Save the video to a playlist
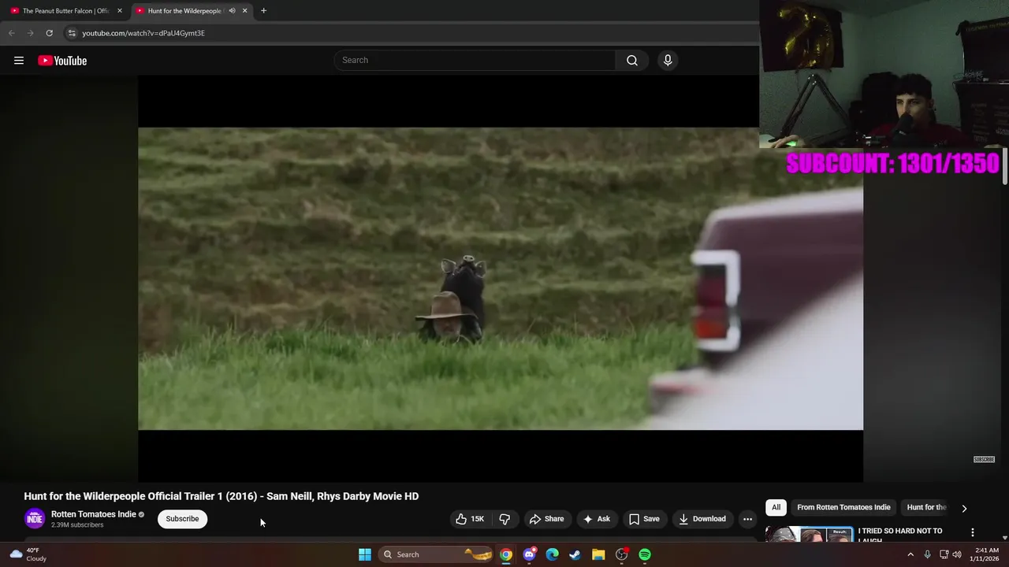The height and width of the screenshot is (567, 1009). pyautogui.click(x=644, y=519)
